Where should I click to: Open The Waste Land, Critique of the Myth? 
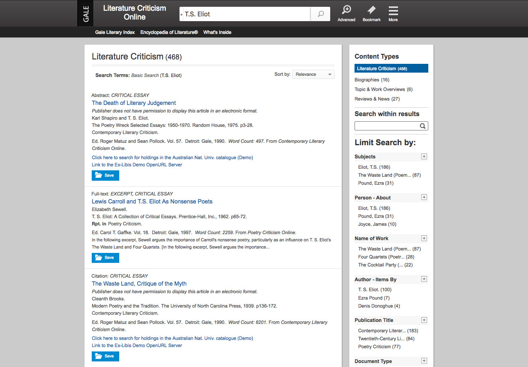pos(139,284)
